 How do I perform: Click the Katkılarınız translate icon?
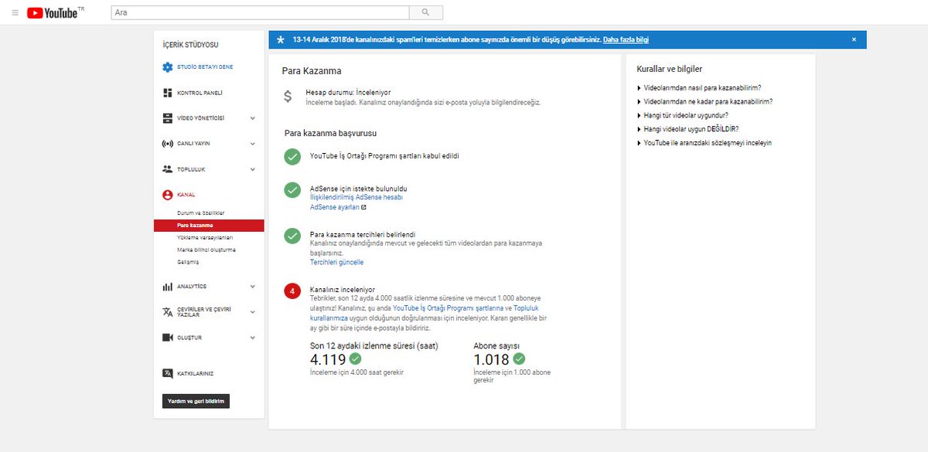click(x=167, y=373)
